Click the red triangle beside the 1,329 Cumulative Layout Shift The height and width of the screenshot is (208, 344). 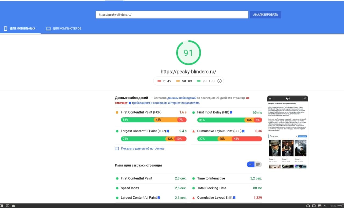click(x=193, y=198)
